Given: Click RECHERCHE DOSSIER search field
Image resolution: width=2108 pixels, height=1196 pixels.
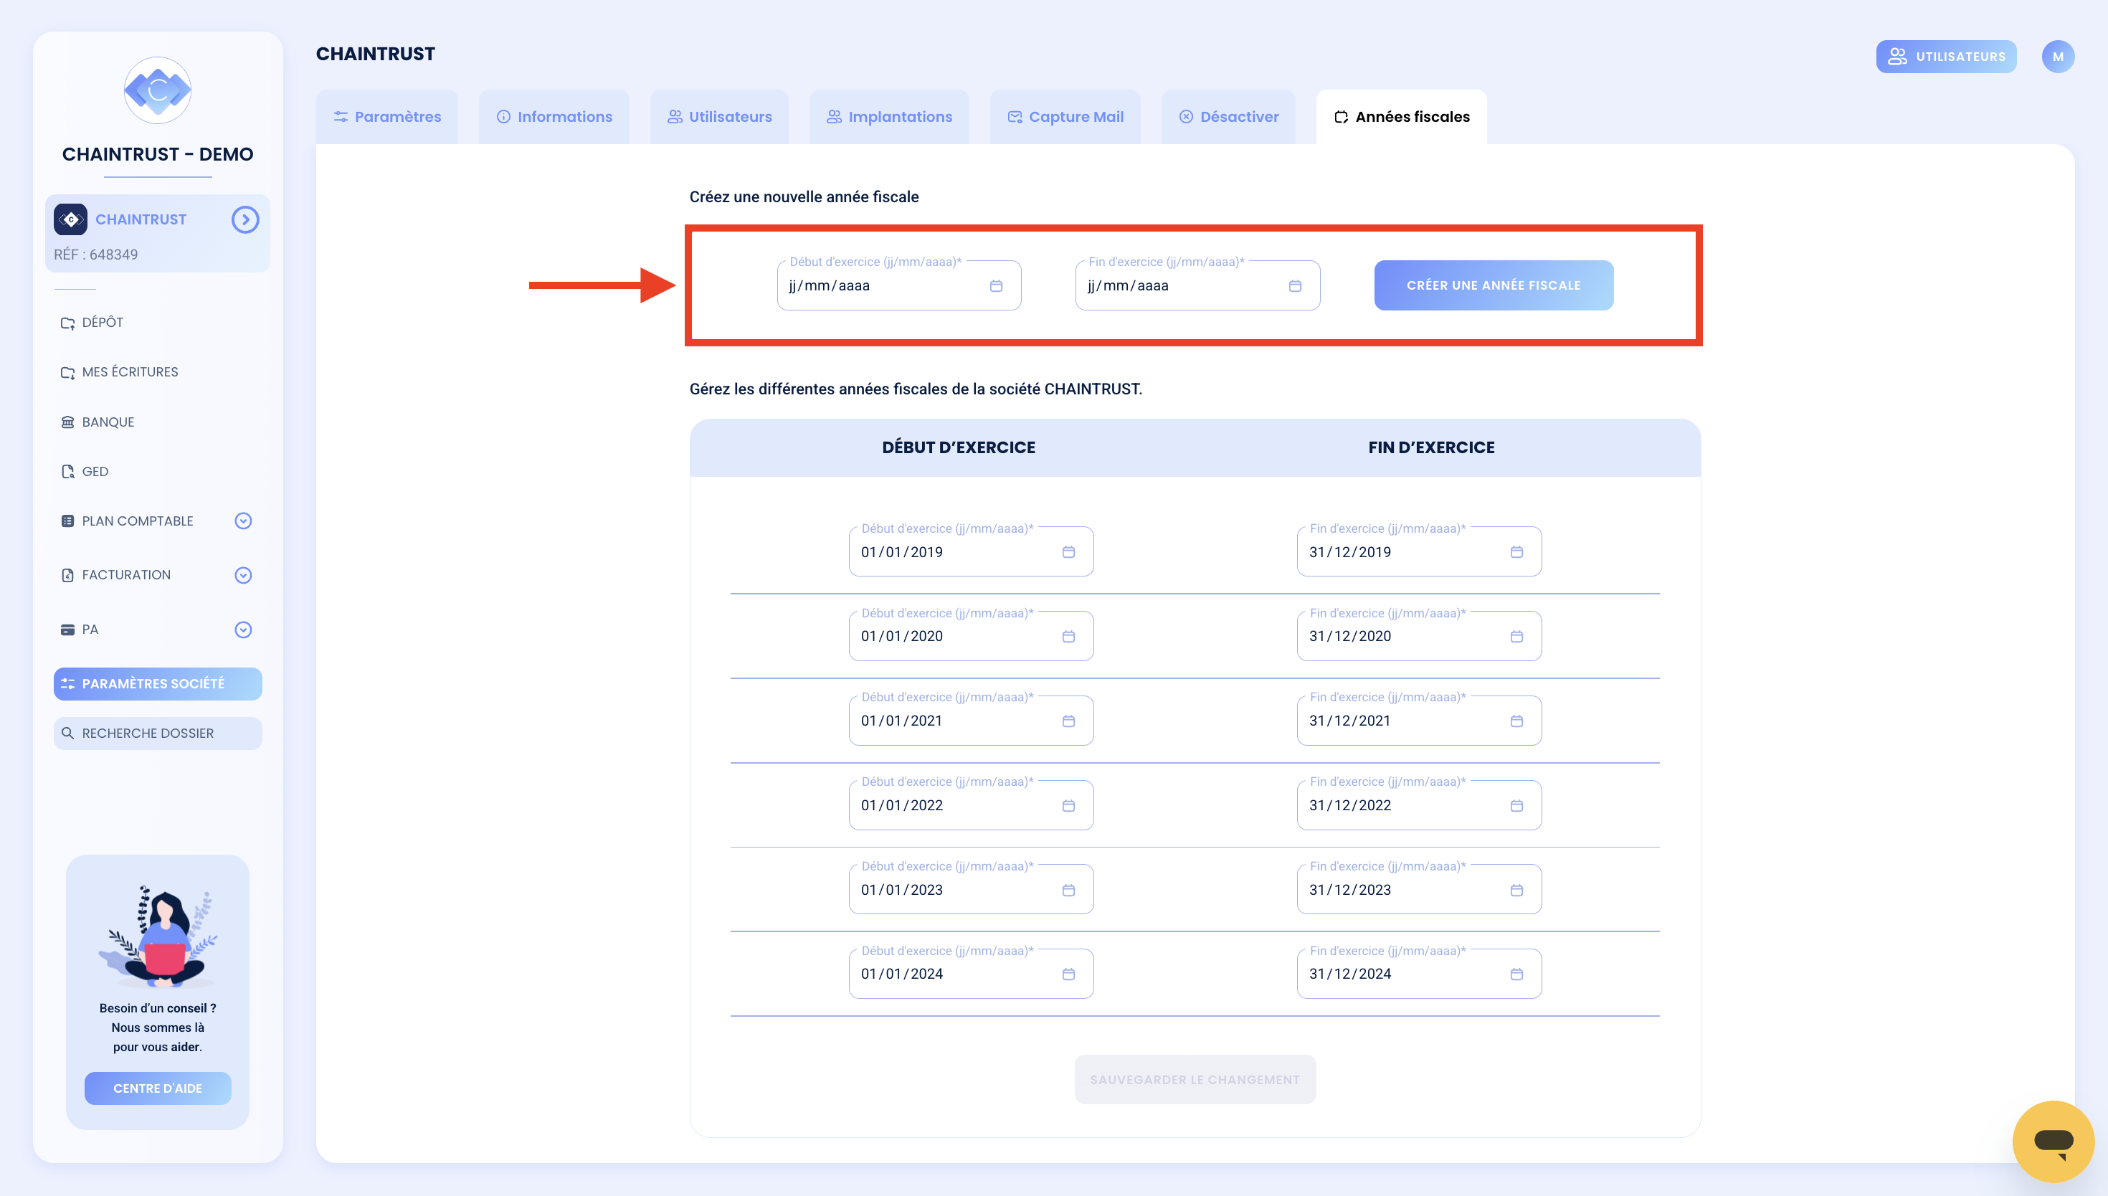Looking at the screenshot, I should click(x=158, y=734).
